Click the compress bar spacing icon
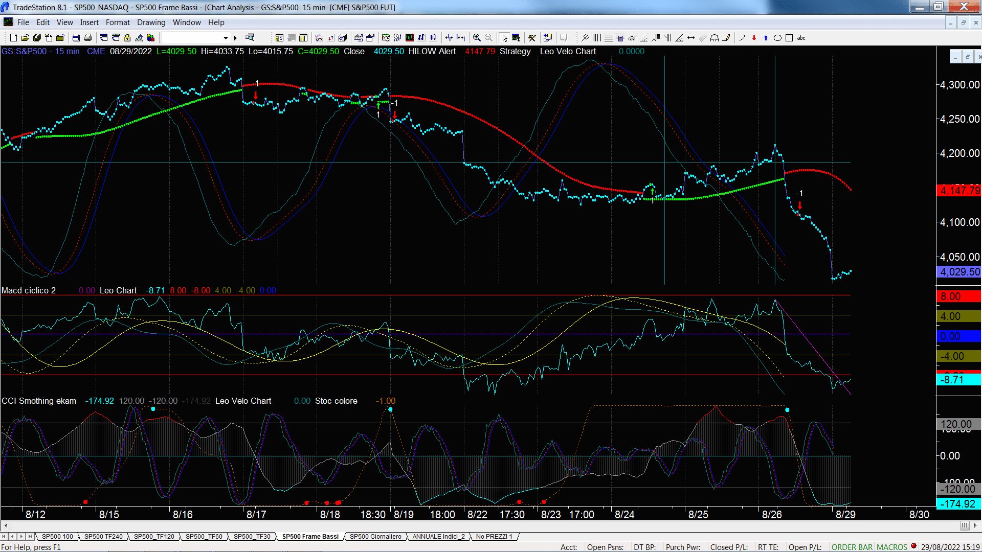The height and width of the screenshot is (552, 982). coord(449,38)
